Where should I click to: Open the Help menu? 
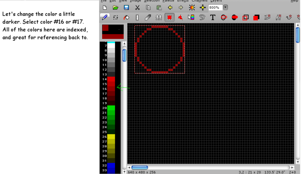click(294, 1)
